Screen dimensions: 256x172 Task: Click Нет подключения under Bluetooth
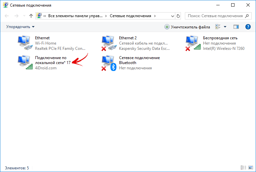click(x=135, y=68)
